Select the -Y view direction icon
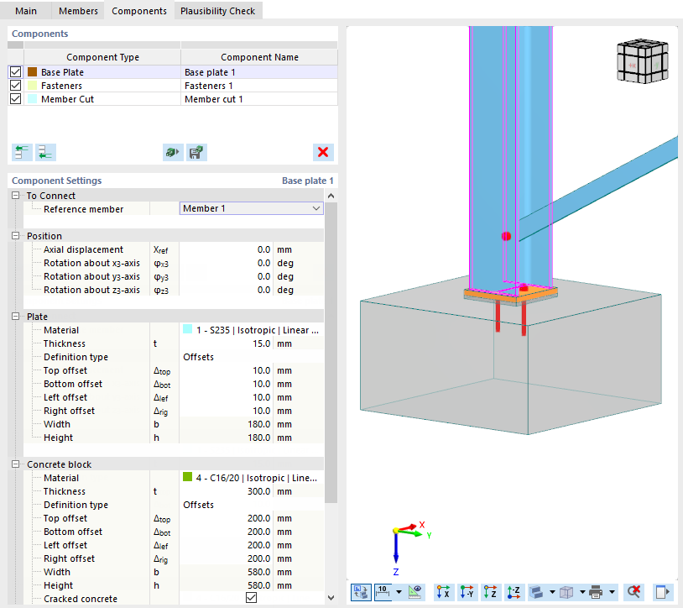This screenshot has width=683, height=608. [x=466, y=593]
